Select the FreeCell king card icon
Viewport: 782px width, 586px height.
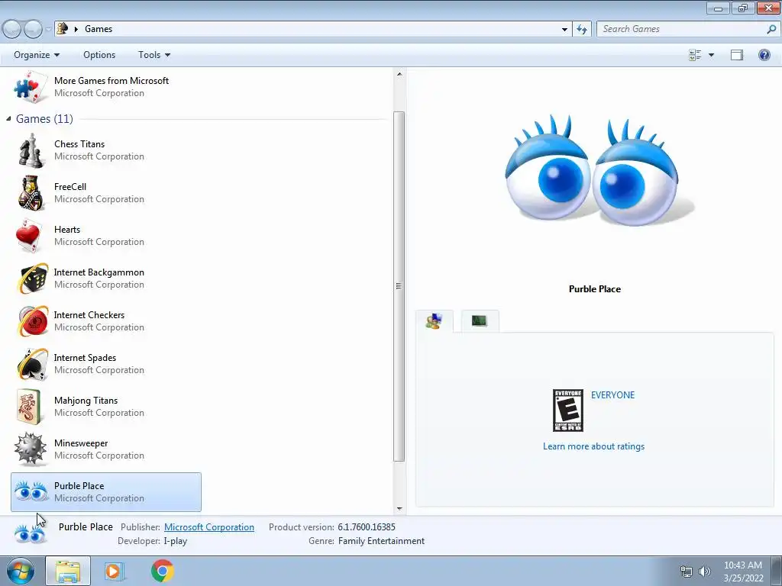click(x=31, y=193)
